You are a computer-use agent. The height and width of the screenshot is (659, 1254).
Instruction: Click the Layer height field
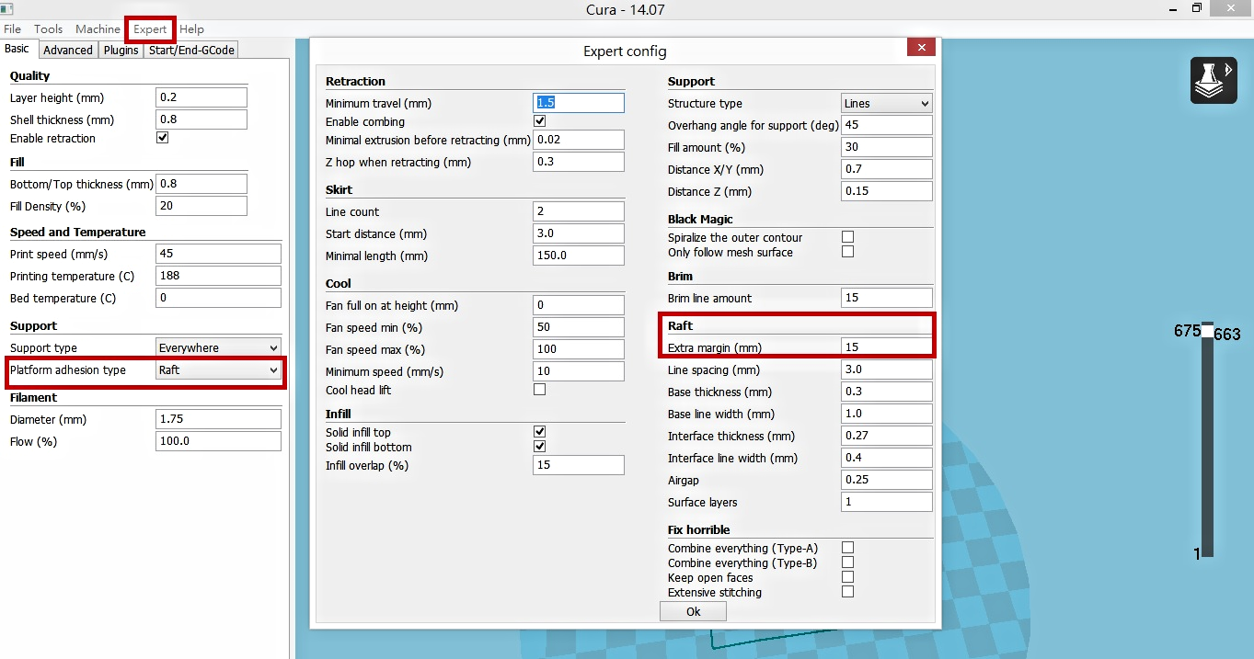tap(201, 97)
